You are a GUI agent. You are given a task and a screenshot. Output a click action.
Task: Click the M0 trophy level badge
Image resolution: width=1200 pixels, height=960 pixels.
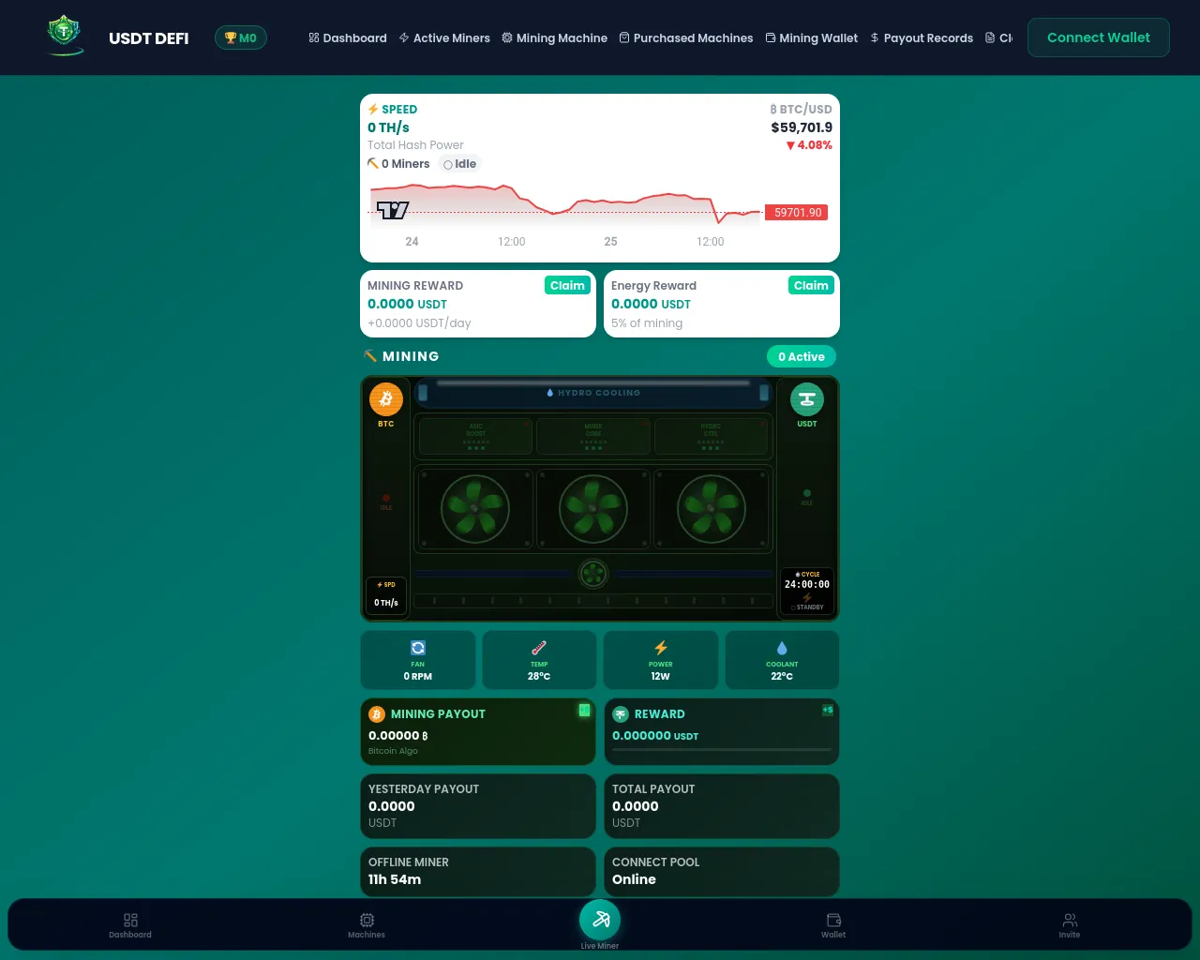tap(241, 38)
